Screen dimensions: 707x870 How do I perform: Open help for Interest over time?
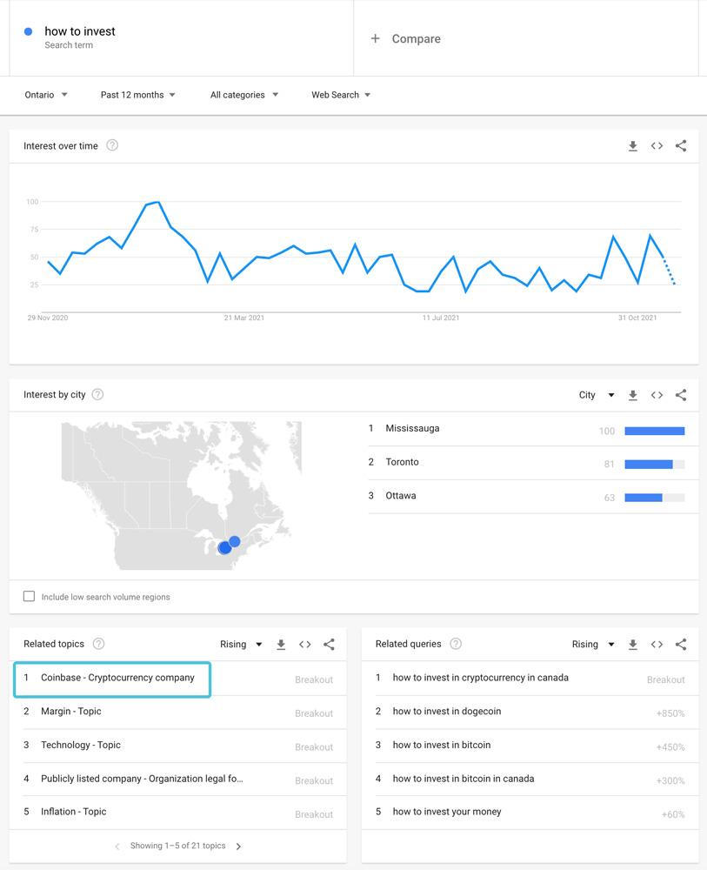coord(112,145)
